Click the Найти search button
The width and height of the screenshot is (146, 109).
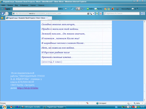[x=61, y=9]
